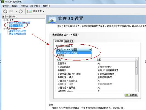Collapse the 3D 设置 tree node
The width and height of the screenshot is (146, 110).
point(4,20)
